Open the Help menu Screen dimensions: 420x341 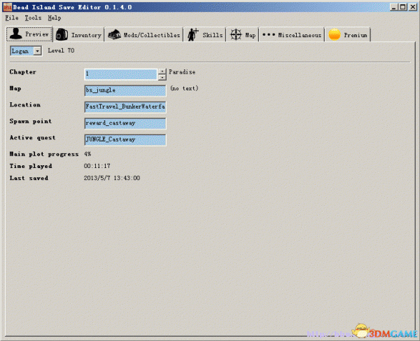[x=55, y=18]
